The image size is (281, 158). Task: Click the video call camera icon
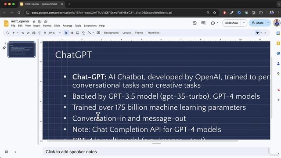click(x=213, y=23)
